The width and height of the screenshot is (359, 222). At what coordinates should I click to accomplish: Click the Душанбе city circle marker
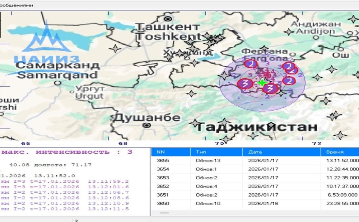point(146,125)
